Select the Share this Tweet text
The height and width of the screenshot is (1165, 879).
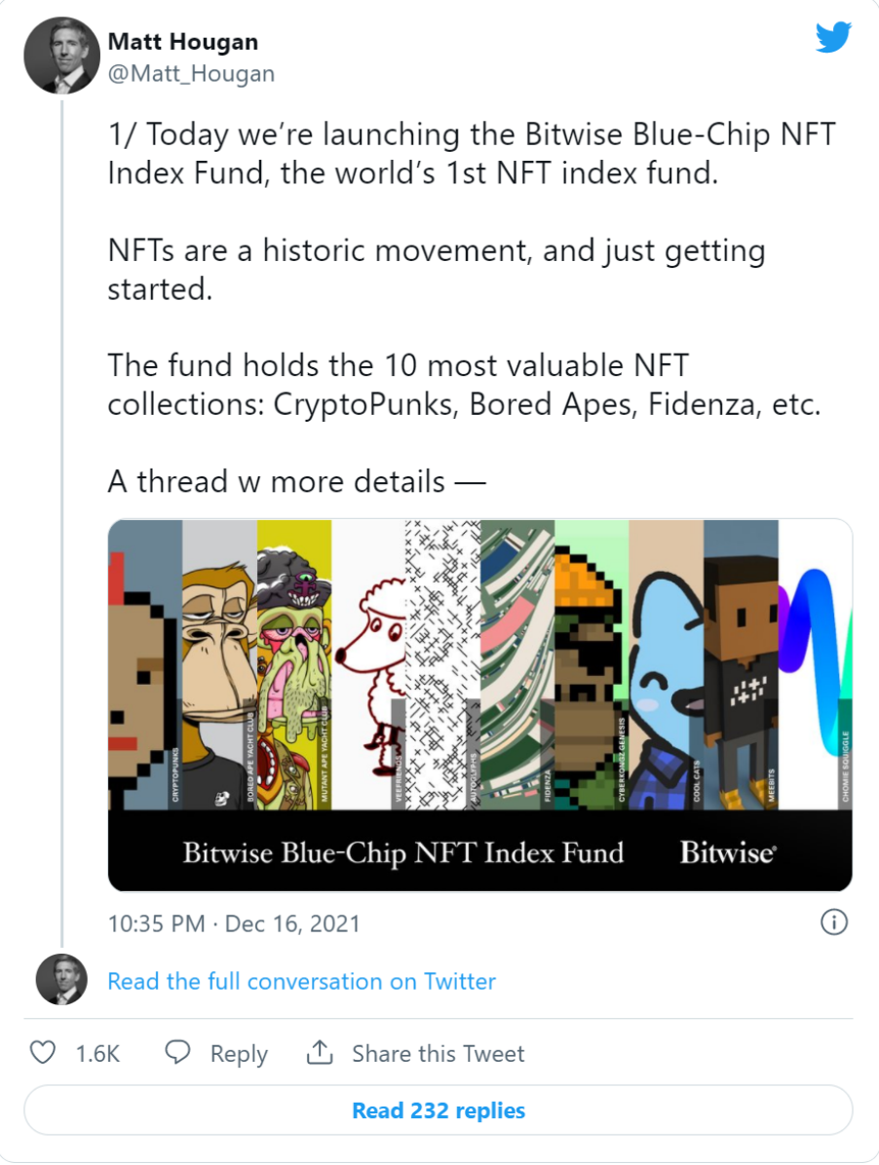pyautogui.click(x=439, y=1054)
